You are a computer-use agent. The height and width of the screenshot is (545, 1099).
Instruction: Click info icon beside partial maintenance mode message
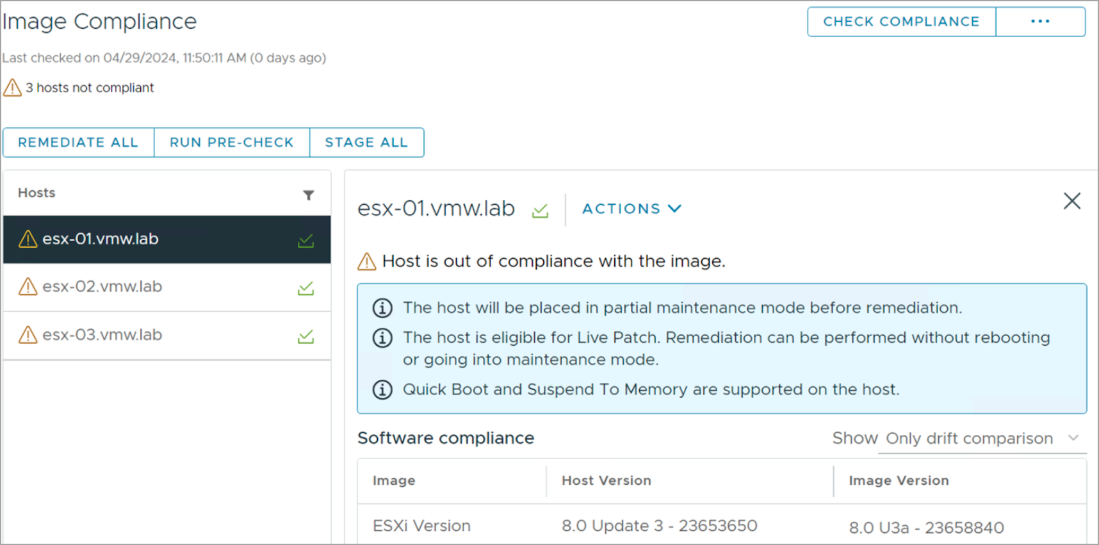pos(382,308)
